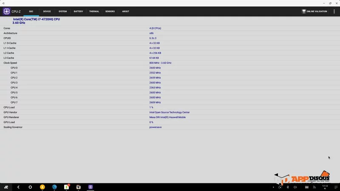Open the globe browser icon in taskbar
340x191 pixels.
[54, 187]
